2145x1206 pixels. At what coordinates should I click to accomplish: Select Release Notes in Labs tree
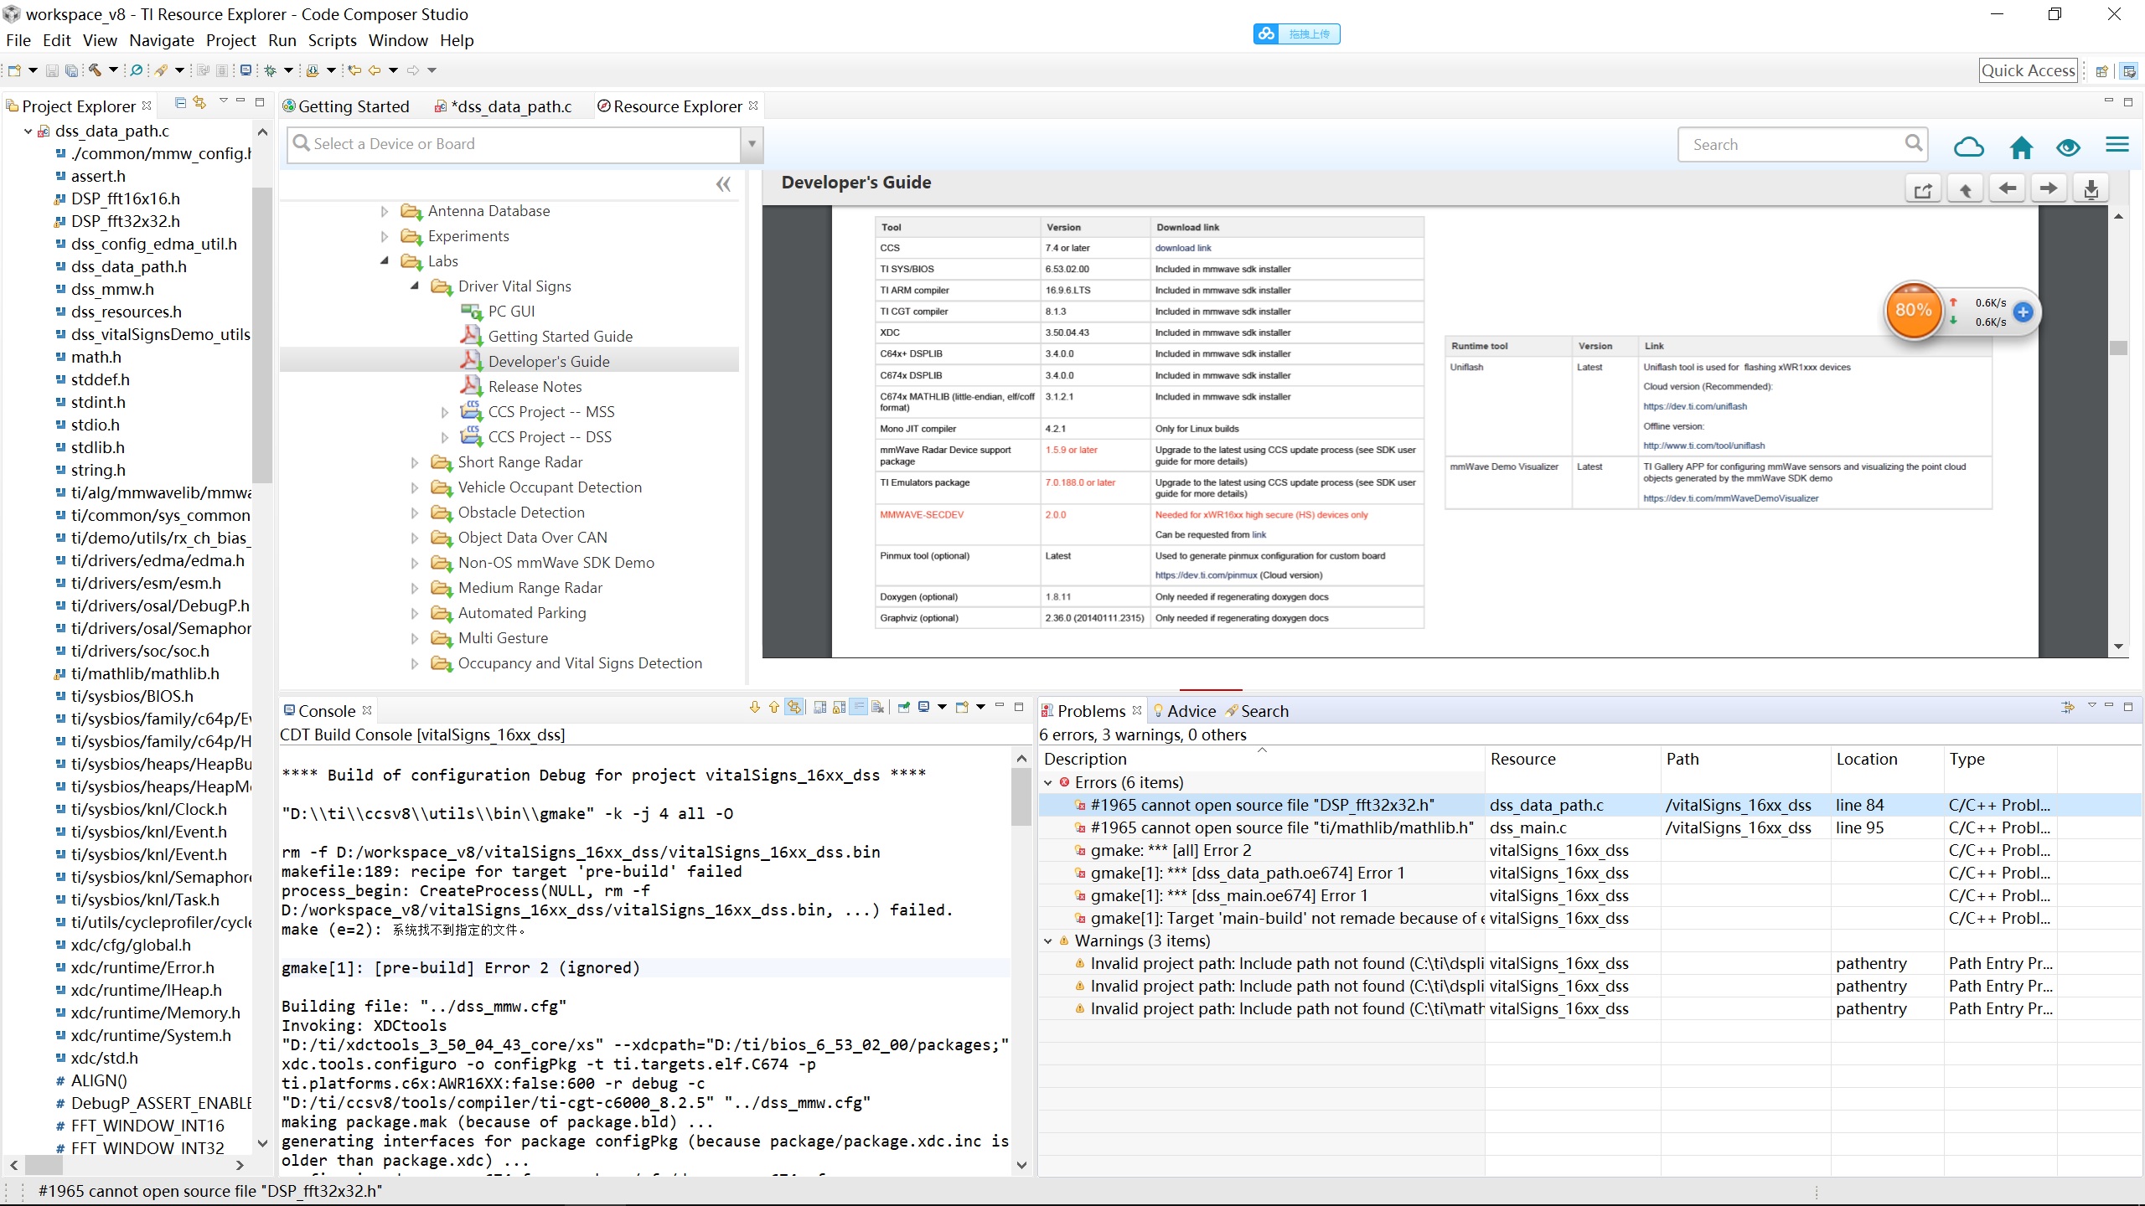[535, 387]
